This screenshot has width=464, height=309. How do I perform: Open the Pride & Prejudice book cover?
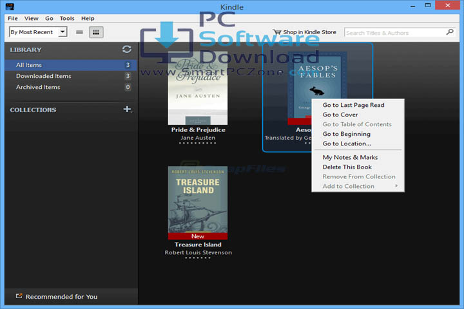[198, 88]
